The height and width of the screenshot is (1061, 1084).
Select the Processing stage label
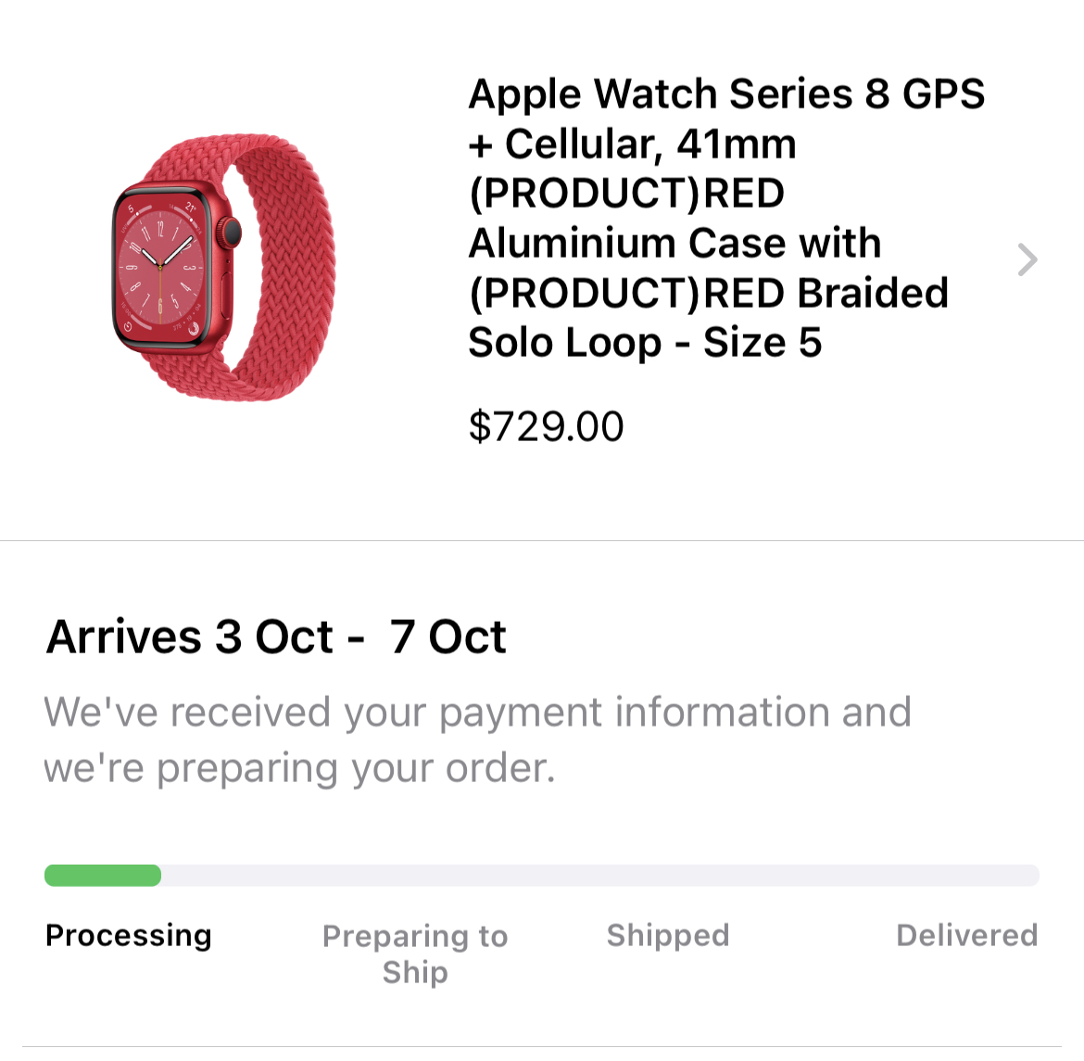tap(129, 936)
